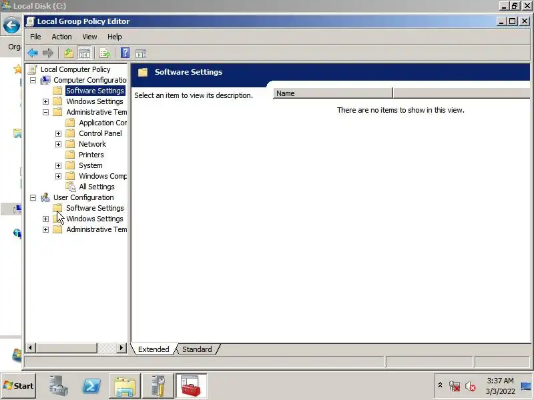Expand the Control Panel node
Viewport: 534px width, 400px height.
pyautogui.click(x=58, y=134)
